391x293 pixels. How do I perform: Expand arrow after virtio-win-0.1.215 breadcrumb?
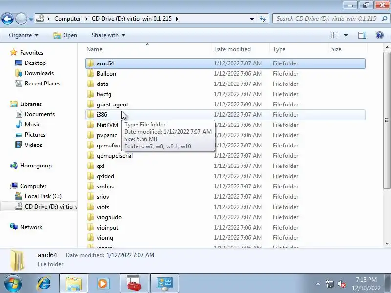click(x=177, y=19)
